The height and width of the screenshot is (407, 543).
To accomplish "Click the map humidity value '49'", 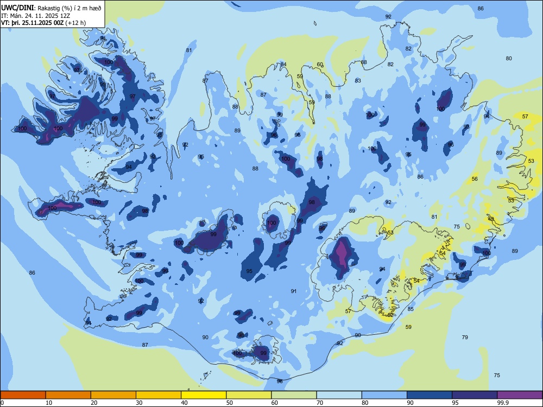I will [x=491, y=219].
